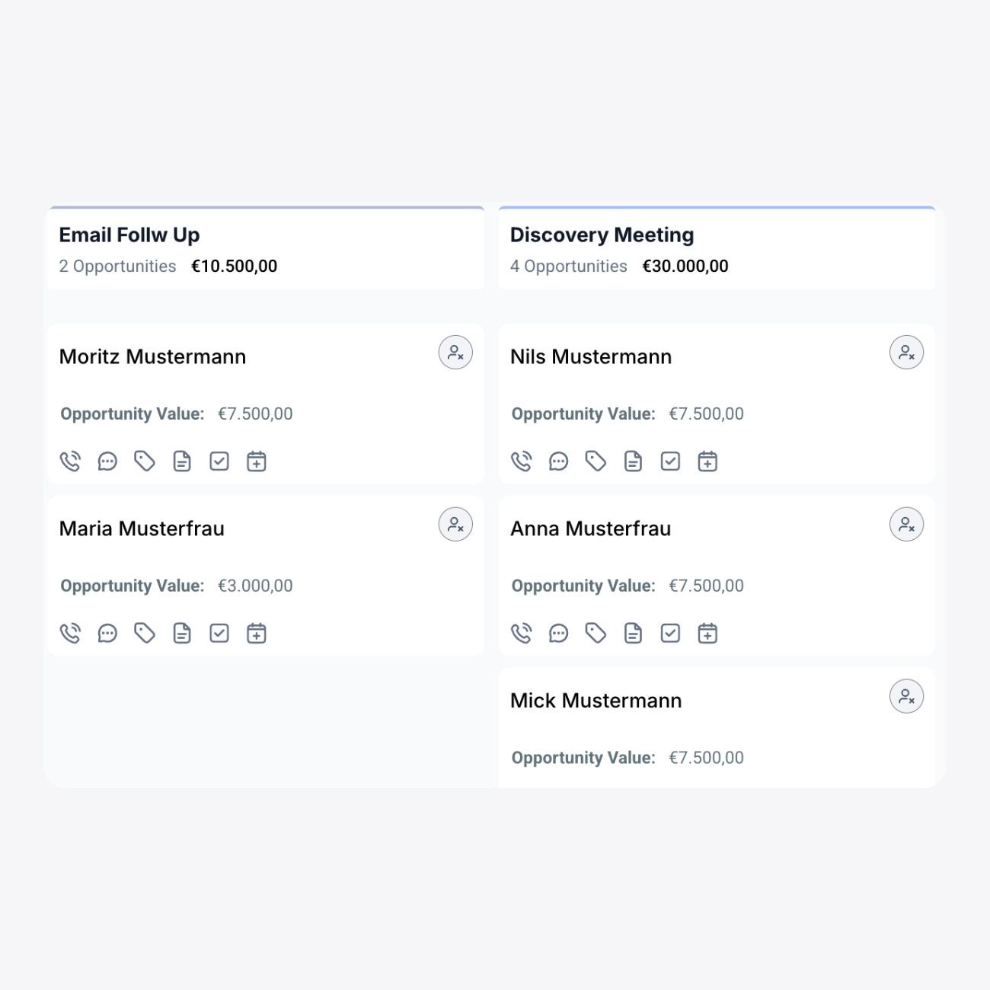Click the unassign user icon on Maria Musterfrau's card

point(455,525)
